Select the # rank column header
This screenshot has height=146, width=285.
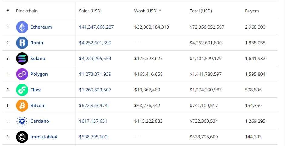coord(8,11)
